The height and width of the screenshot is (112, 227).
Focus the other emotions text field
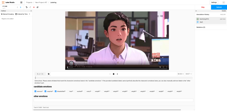click(x=113, y=100)
